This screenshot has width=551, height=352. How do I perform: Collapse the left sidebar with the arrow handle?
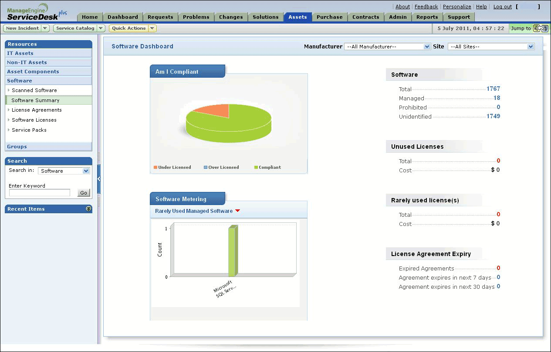[99, 179]
